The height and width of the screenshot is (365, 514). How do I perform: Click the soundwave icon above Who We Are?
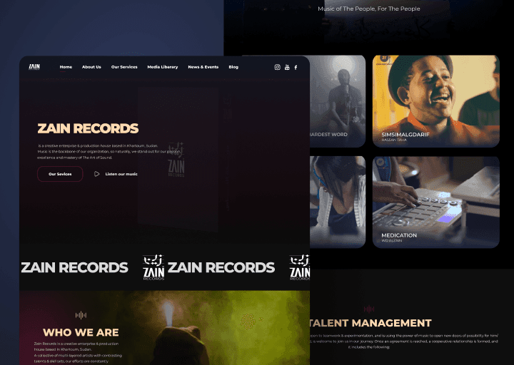pos(81,315)
